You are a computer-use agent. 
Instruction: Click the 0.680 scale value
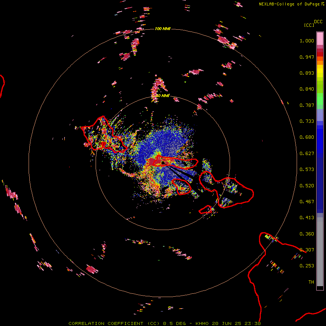pos(307,137)
